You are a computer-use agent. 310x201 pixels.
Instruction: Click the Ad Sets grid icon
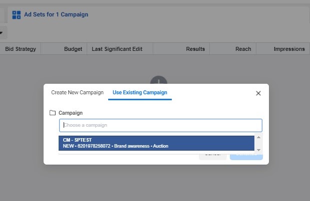pos(17,15)
